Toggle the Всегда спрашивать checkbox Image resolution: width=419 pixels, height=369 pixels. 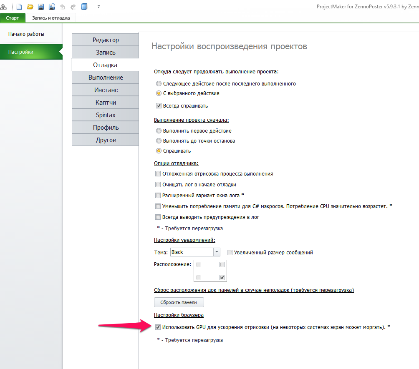point(159,106)
